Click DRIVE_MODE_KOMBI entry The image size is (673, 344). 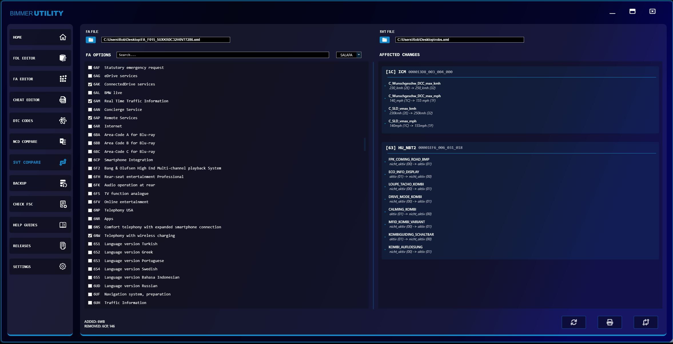tap(410, 199)
